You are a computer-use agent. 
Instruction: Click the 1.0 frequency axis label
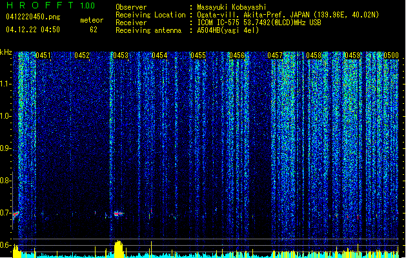pos(5,116)
